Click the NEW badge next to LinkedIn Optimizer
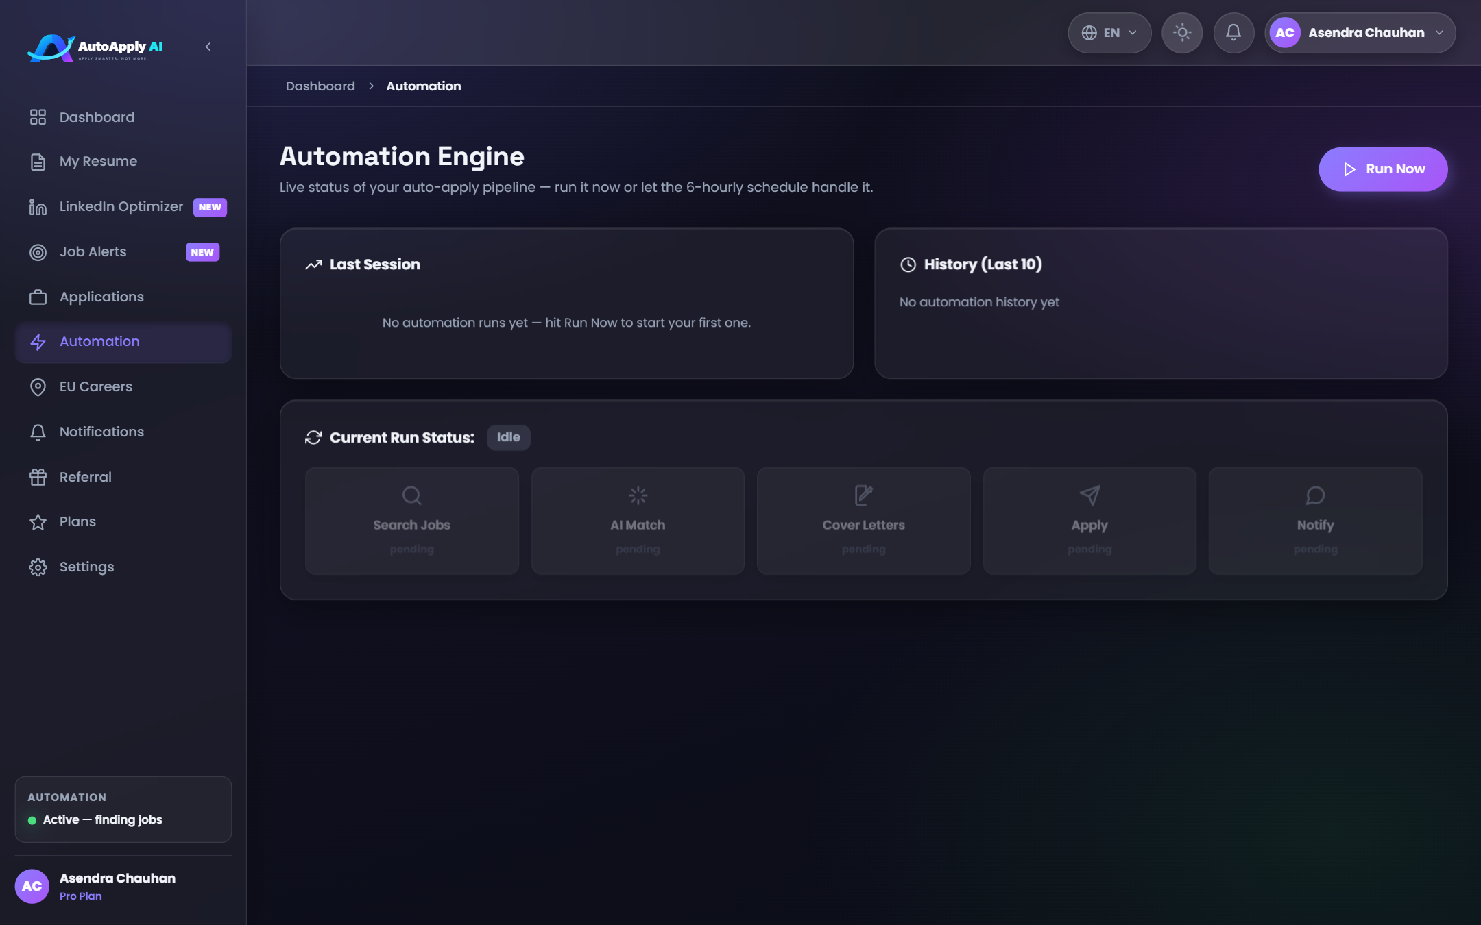Screen dimensions: 1481x925 coord(210,207)
